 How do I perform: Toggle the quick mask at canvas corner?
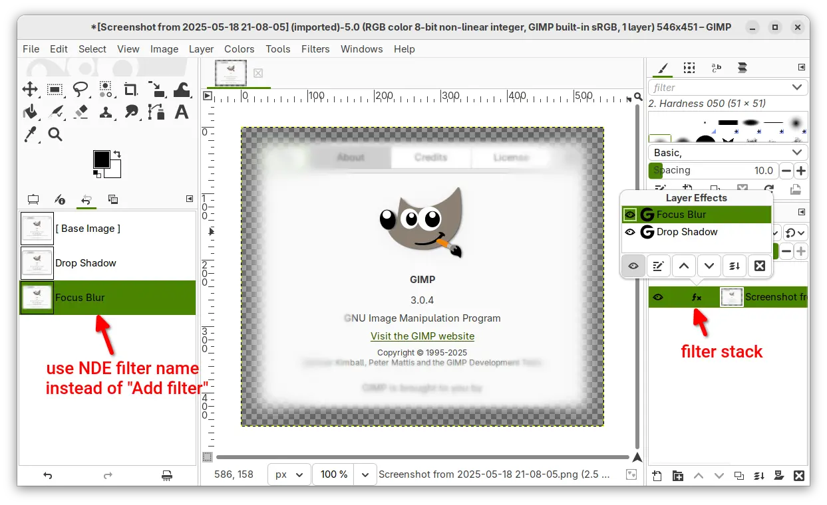208,457
